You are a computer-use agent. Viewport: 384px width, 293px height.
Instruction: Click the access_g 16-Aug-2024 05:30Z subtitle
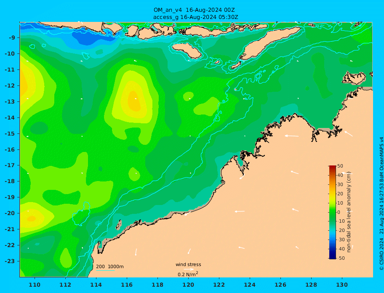tap(195, 17)
